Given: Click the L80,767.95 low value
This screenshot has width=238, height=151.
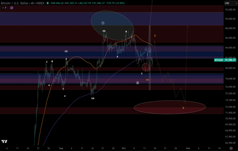Looking at the screenshot, I should [85, 3].
